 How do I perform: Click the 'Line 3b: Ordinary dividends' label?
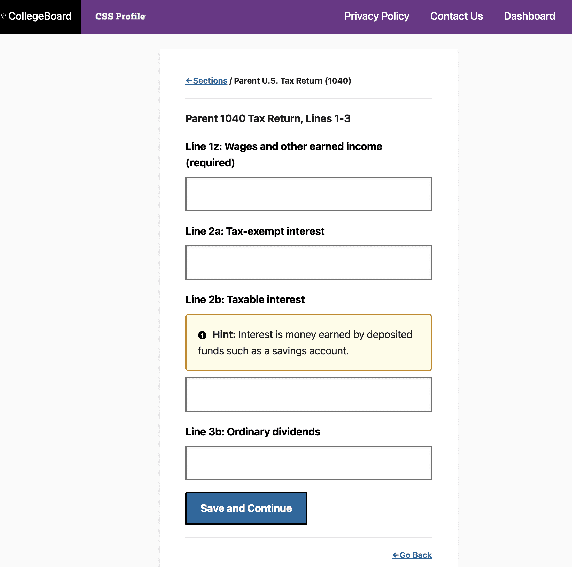[253, 431]
